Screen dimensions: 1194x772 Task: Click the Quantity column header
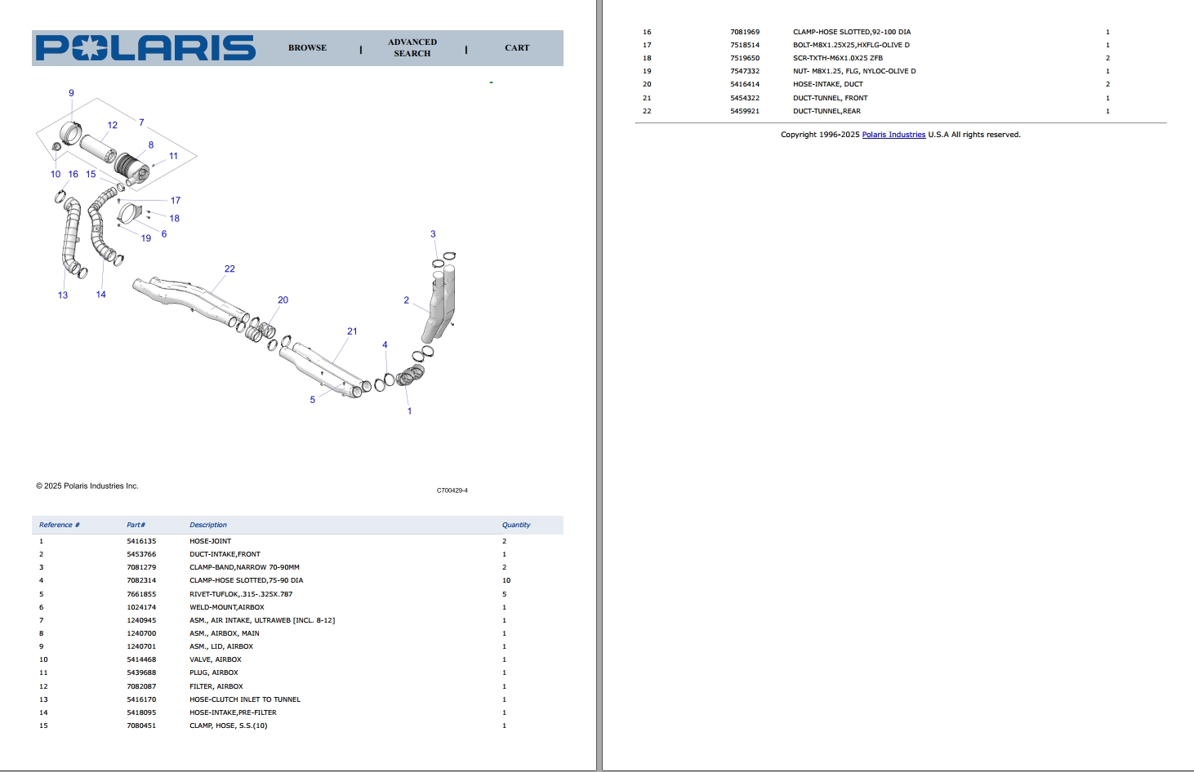pos(515,525)
